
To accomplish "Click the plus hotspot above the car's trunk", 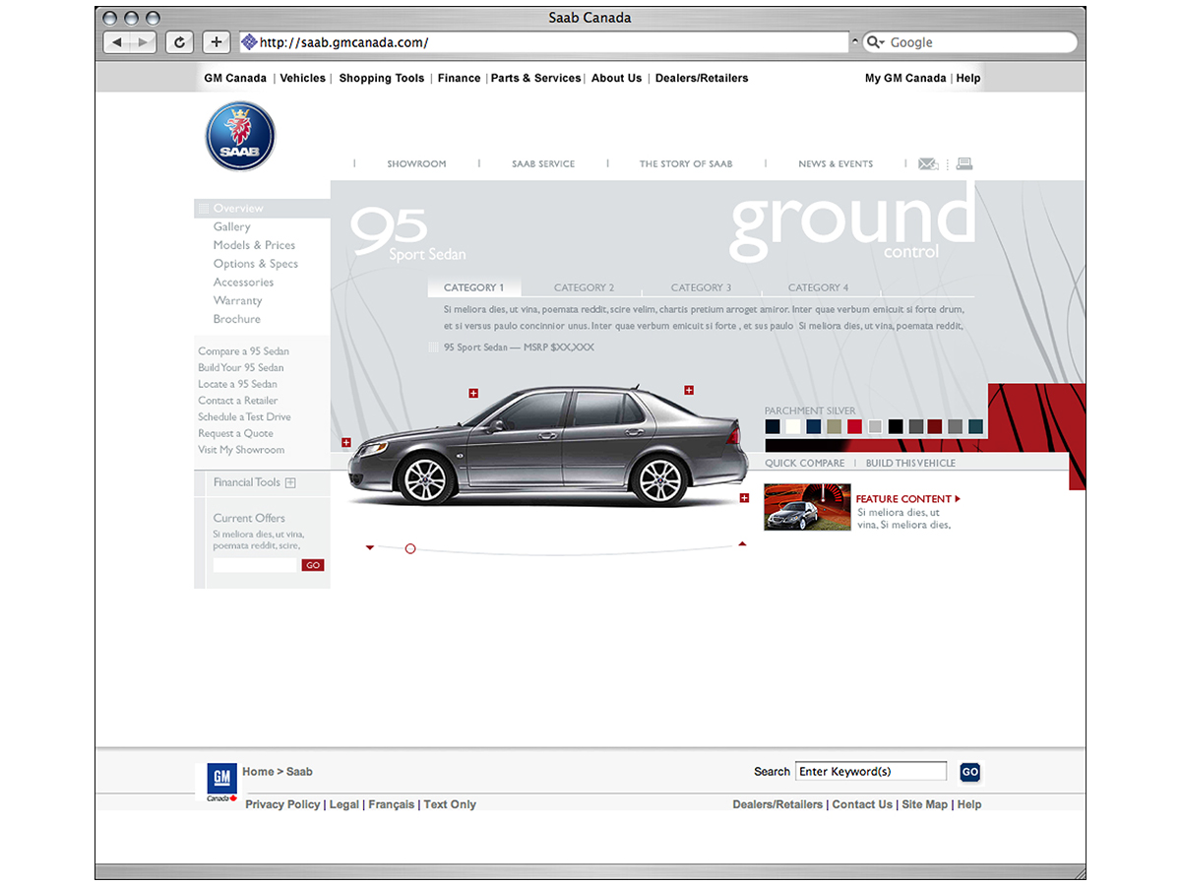I will 689,390.
